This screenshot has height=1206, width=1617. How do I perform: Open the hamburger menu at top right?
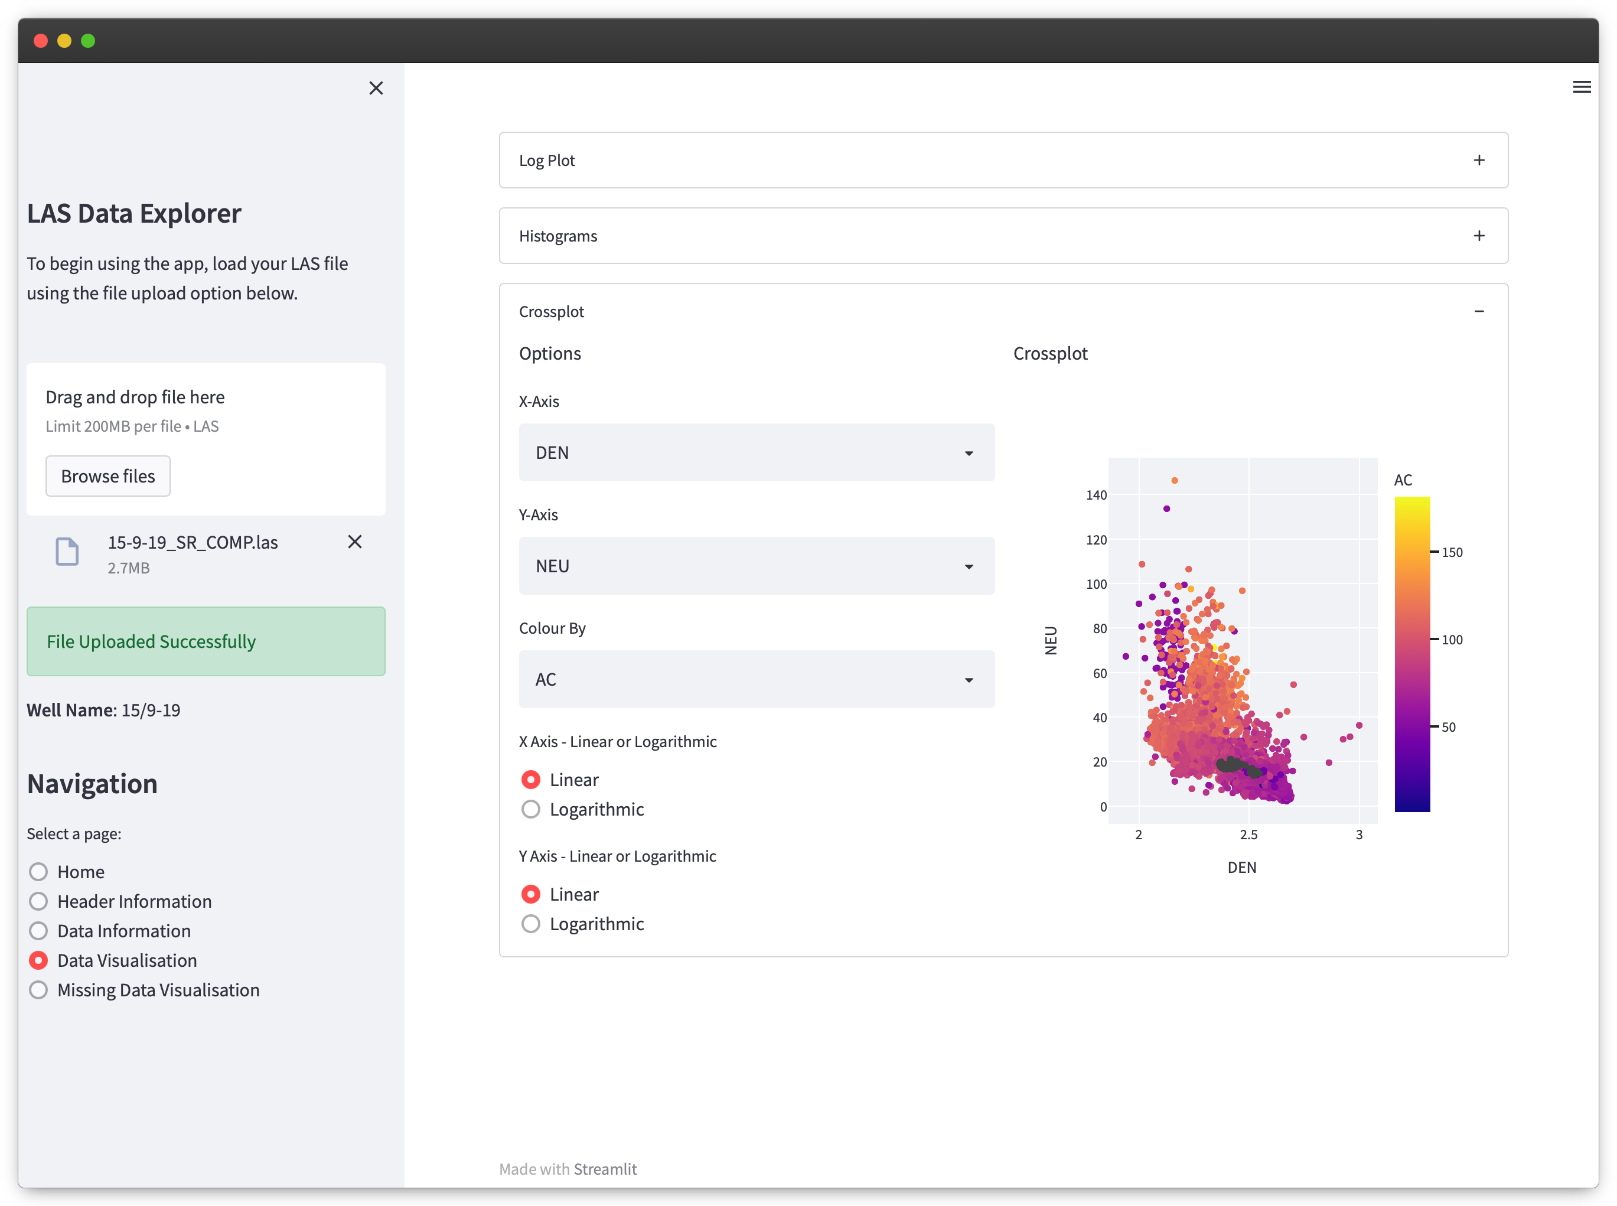1581,87
